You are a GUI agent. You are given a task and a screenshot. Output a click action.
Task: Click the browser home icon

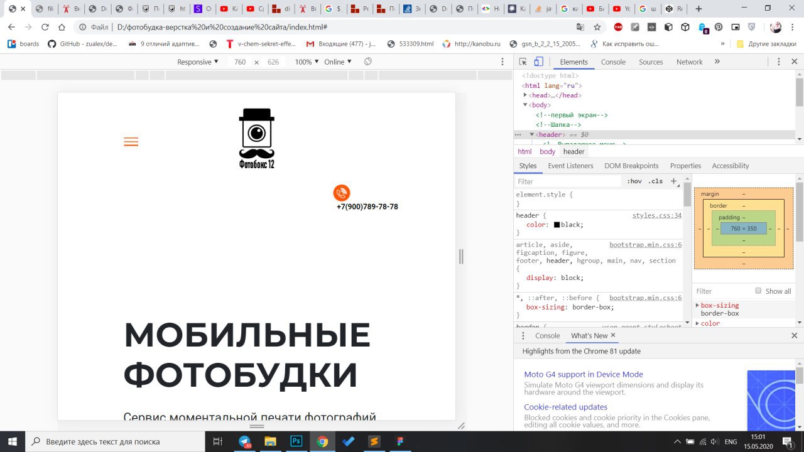(62, 27)
